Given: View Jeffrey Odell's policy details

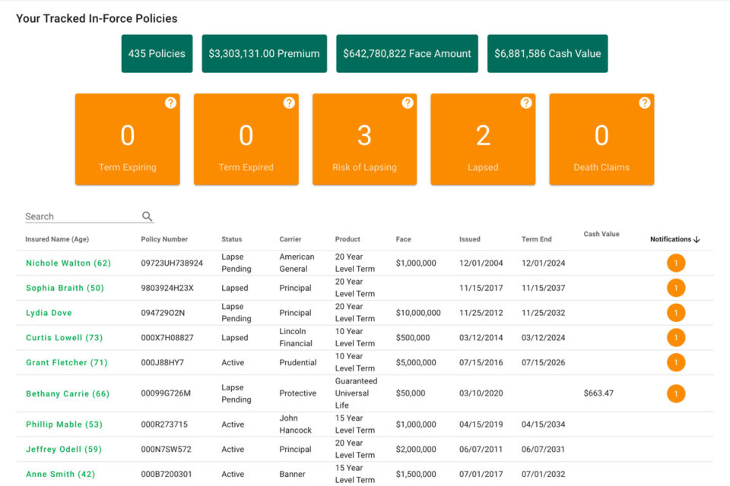Looking at the screenshot, I should 64,450.
